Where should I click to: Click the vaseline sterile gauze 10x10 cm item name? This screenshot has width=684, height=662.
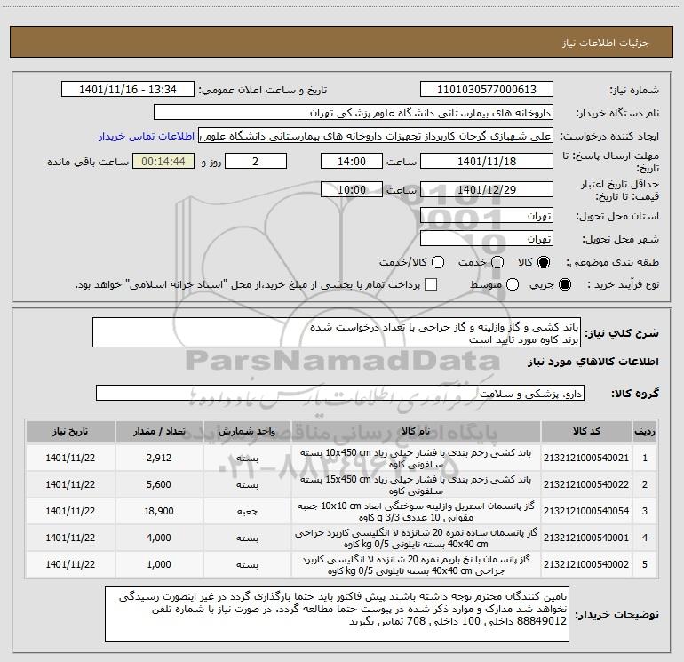coord(416,512)
